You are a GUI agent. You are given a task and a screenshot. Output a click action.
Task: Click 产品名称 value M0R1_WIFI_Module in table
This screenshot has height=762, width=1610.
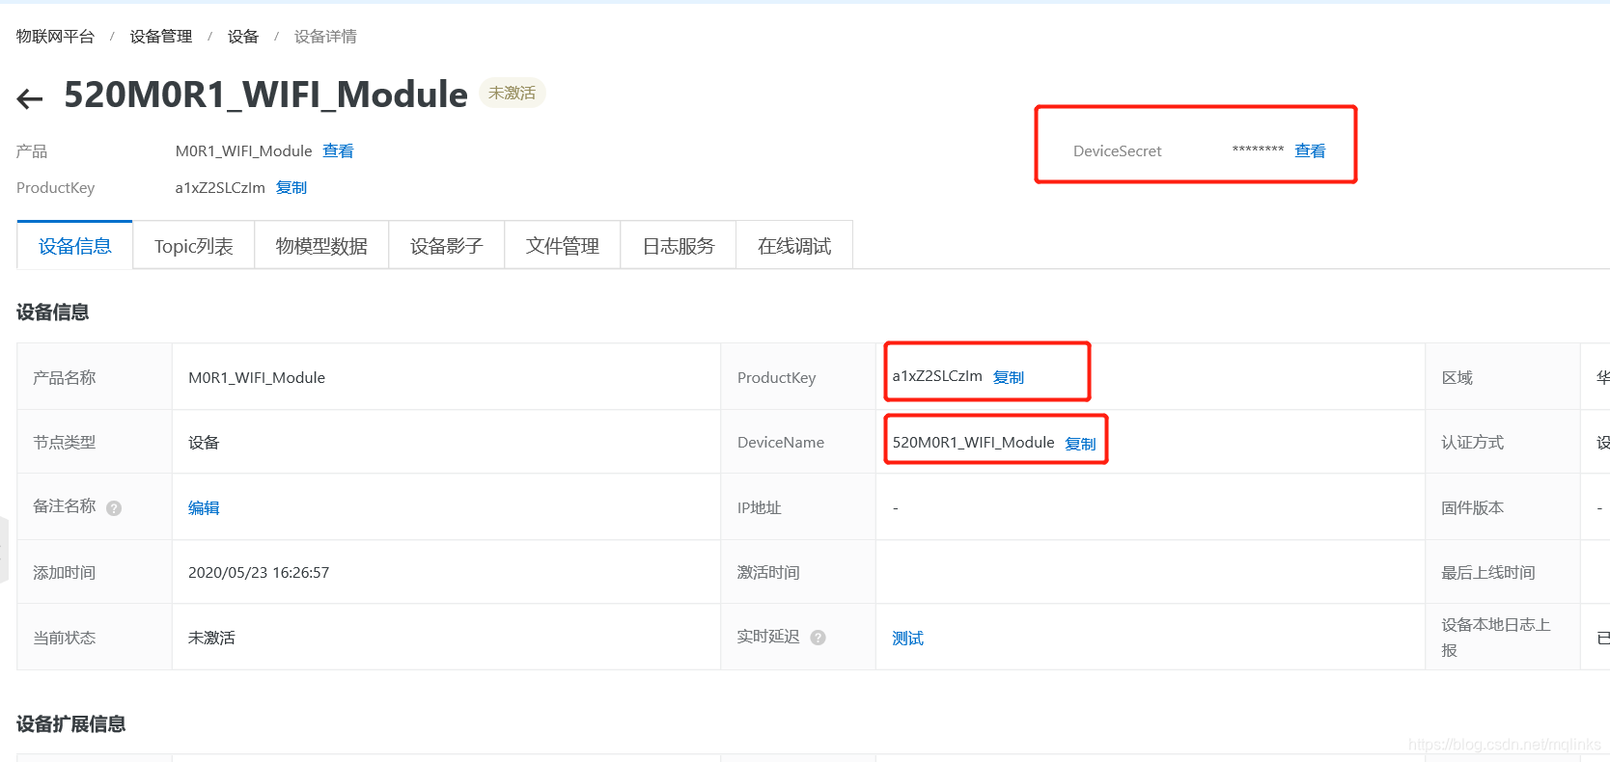point(257,378)
